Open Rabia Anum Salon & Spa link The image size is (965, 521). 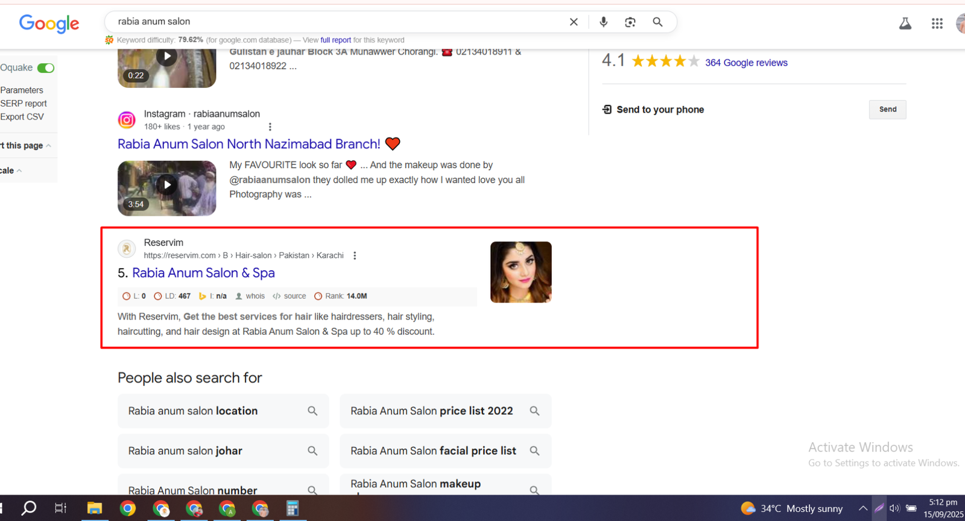[x=203, y=273]
